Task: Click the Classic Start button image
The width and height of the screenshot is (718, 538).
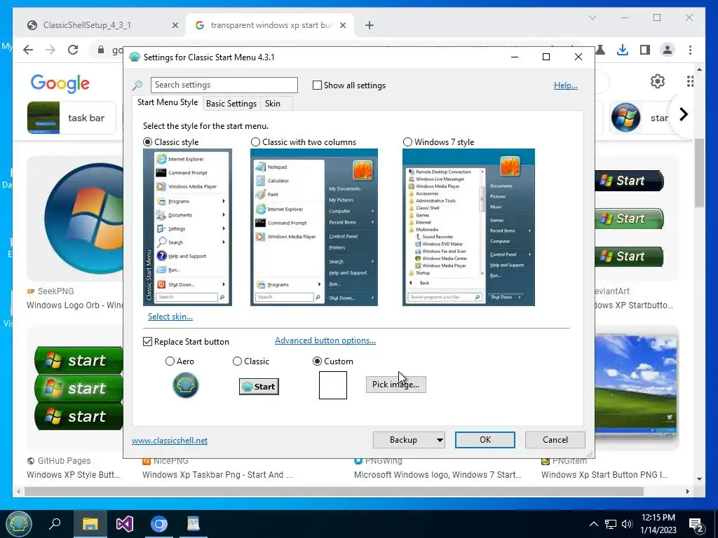Action: coord(259,387)
